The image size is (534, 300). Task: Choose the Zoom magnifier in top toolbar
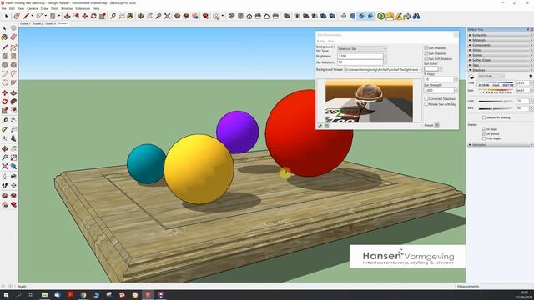[159, 16]
